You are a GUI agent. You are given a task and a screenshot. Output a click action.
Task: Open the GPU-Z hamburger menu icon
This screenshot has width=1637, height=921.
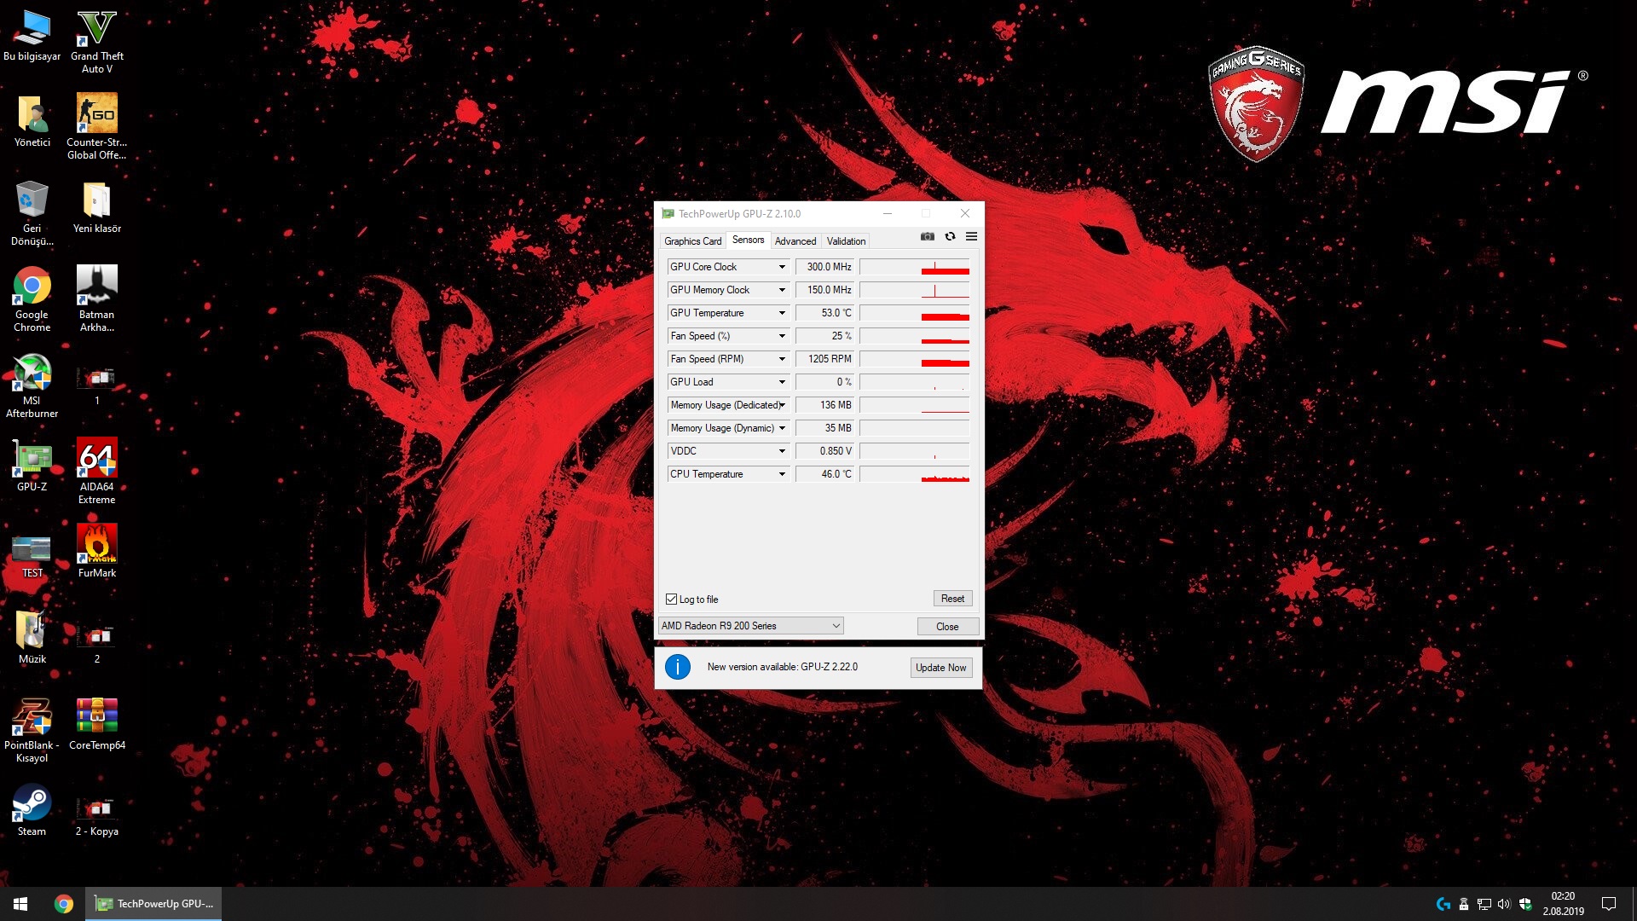(971, 237)
